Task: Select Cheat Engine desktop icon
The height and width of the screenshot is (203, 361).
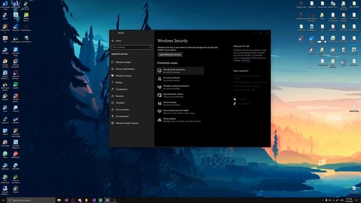Action: (16, 39)
